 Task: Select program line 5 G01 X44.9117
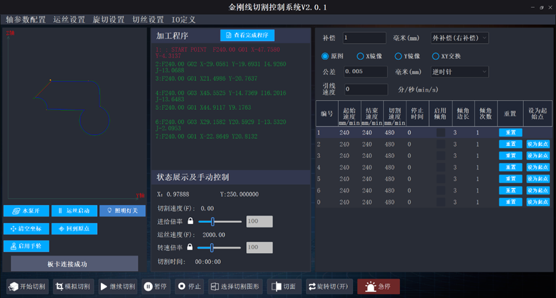click(x=203, y=107)
